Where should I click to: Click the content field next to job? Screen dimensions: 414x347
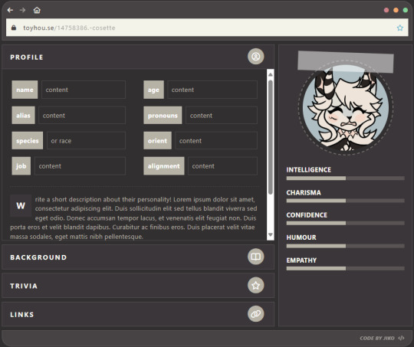click(80, 166)
